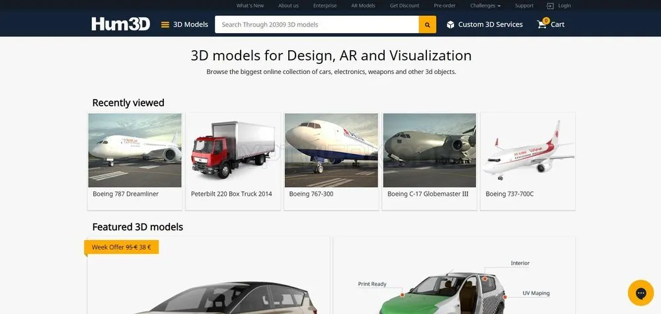Image resolution: width=661 pixels, height=314 pixels.
Task: Click the Cart text link
Action: click(x=557, y=24)
